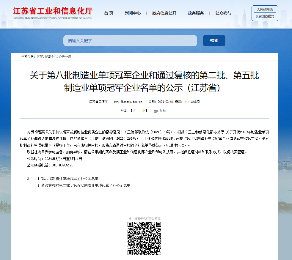Screen dimensions: 292x260
Task: Set font size to 中 (medium)
Action: [x=139, y=111]
